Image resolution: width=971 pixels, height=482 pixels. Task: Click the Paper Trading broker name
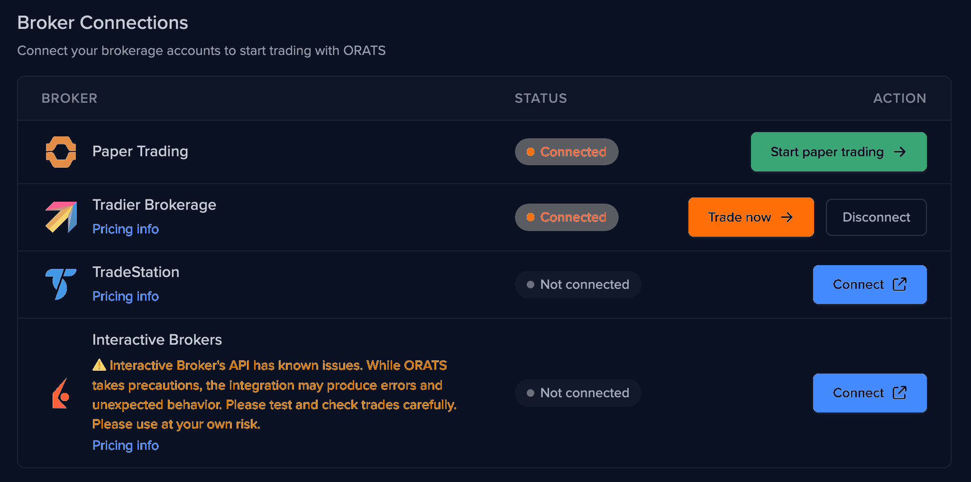click(140, 152)
